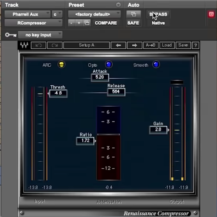
Task: Open the RCompressor plug-in selector
Action: (33, 23)
